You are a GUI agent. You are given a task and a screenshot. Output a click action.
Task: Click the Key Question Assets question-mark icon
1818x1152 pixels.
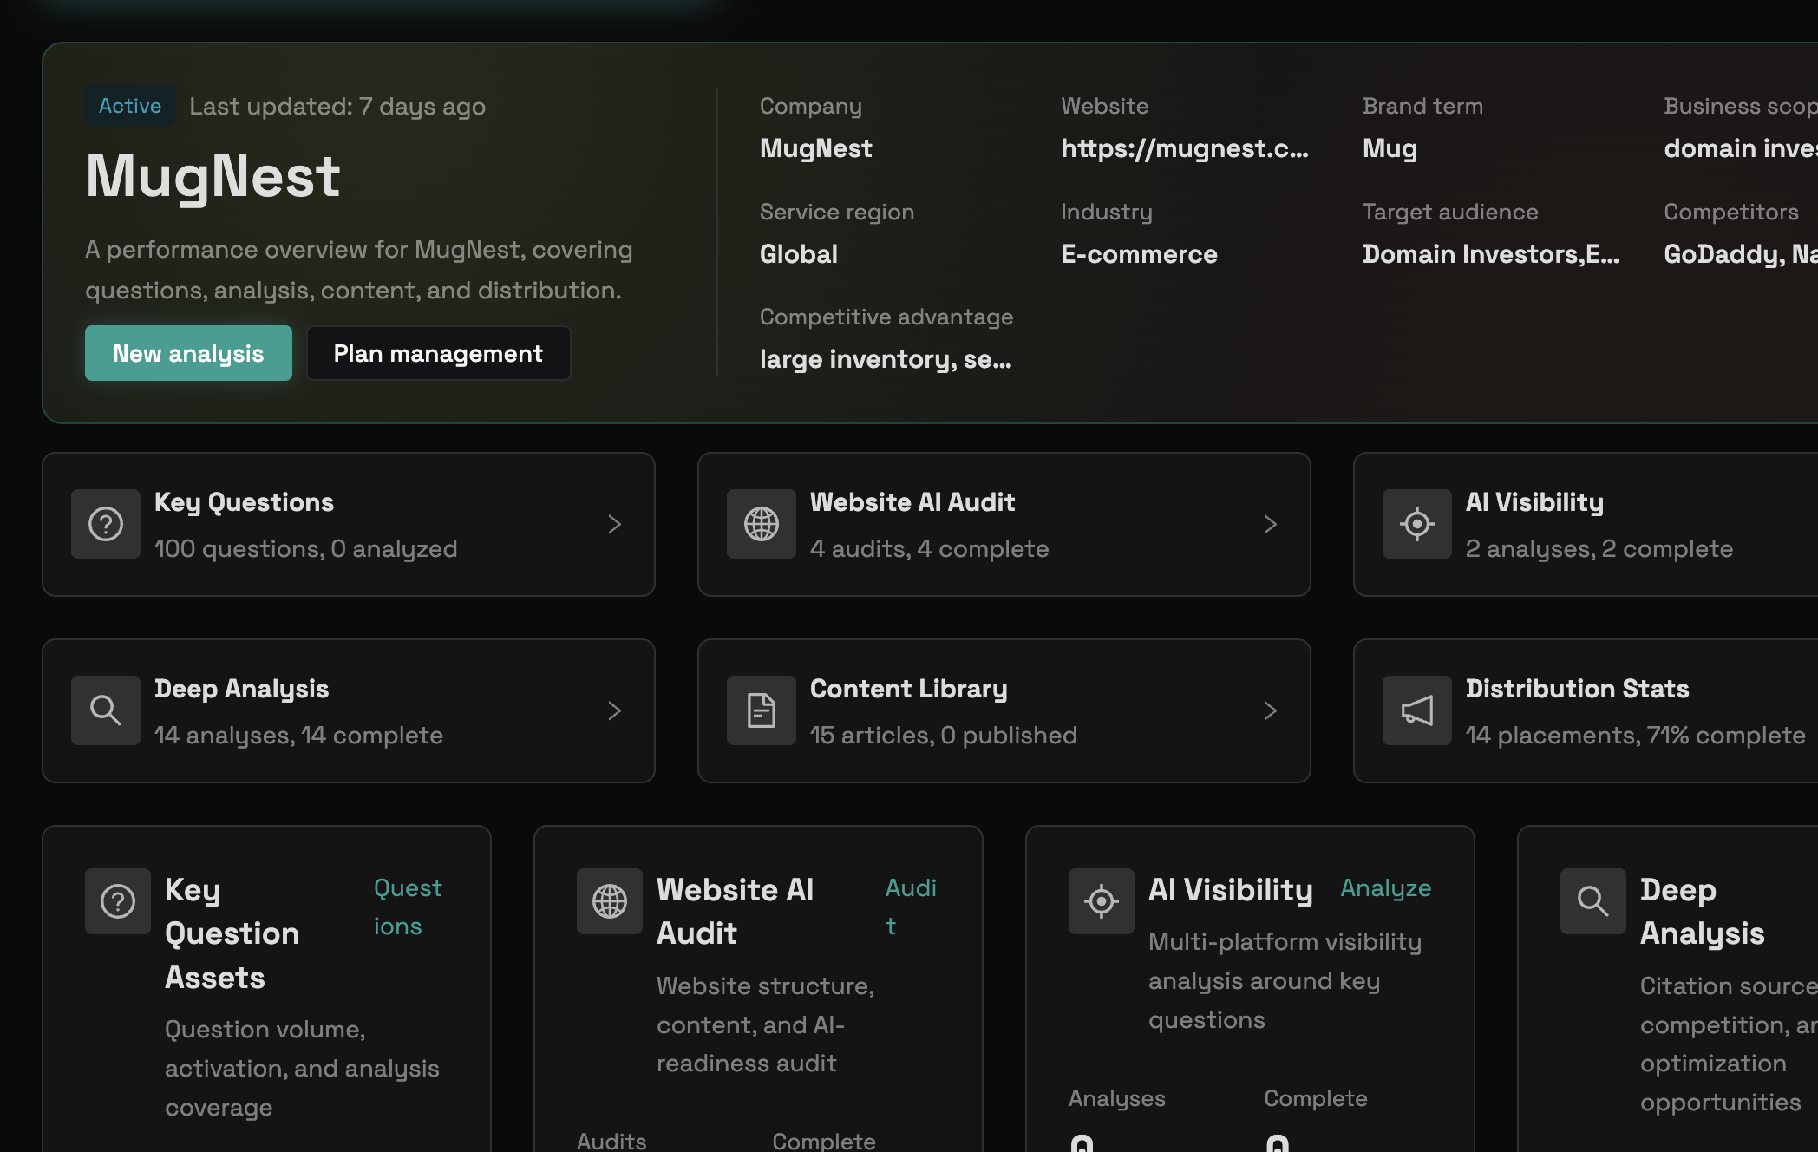[118, 901]
